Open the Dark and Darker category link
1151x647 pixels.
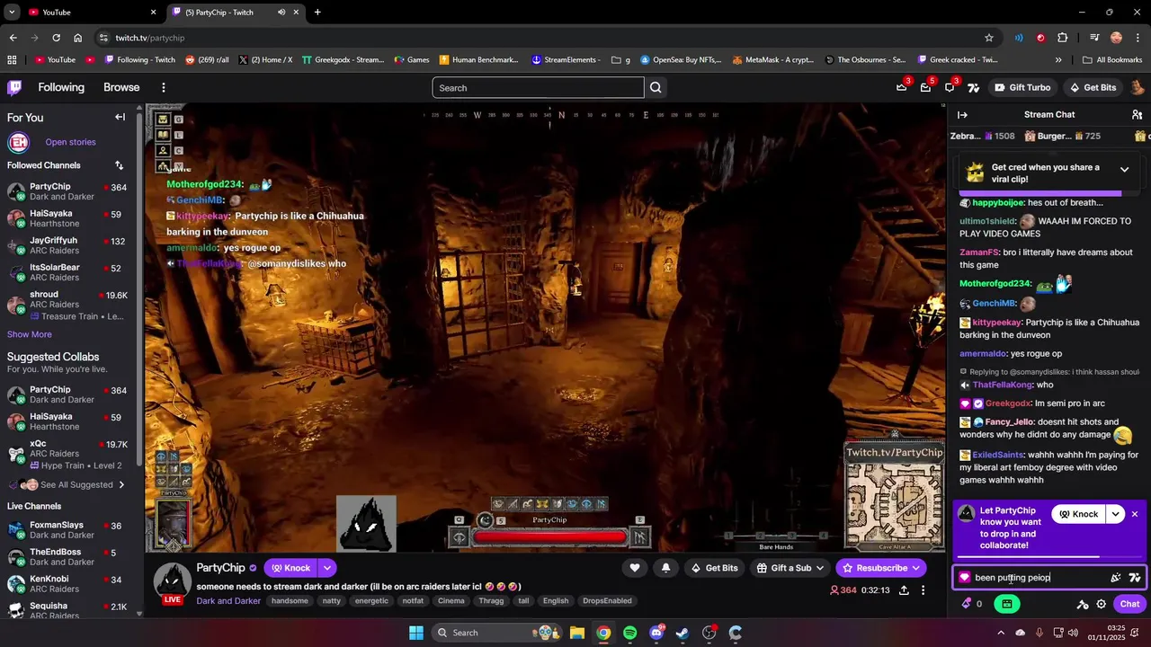(x=228, y=601)
